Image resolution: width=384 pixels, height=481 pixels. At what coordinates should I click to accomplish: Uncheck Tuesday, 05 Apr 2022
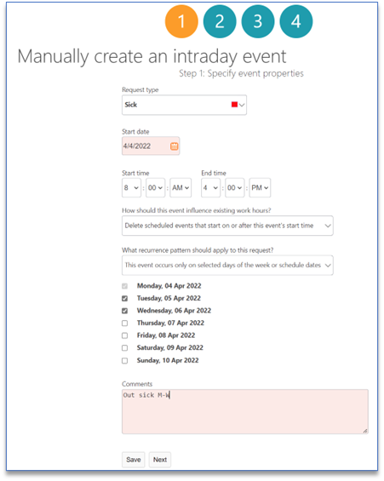[x=124, y=298]
